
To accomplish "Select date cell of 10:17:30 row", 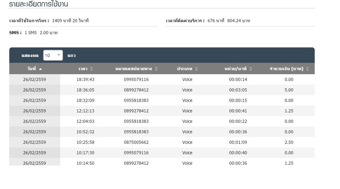I will (x=35, y=153).
